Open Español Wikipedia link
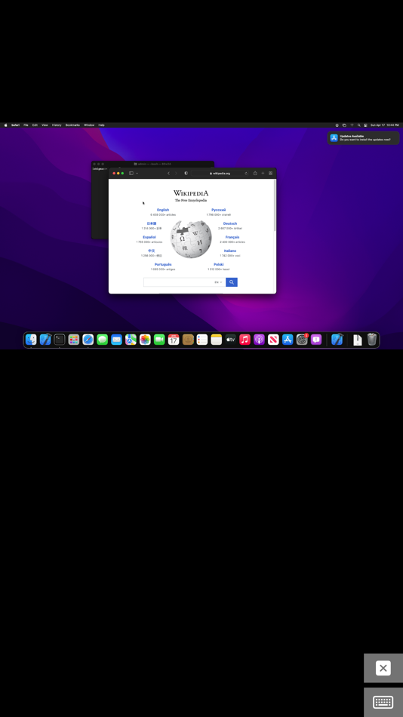The height and width of the screenshot is (717, 403). pos(149,237)
